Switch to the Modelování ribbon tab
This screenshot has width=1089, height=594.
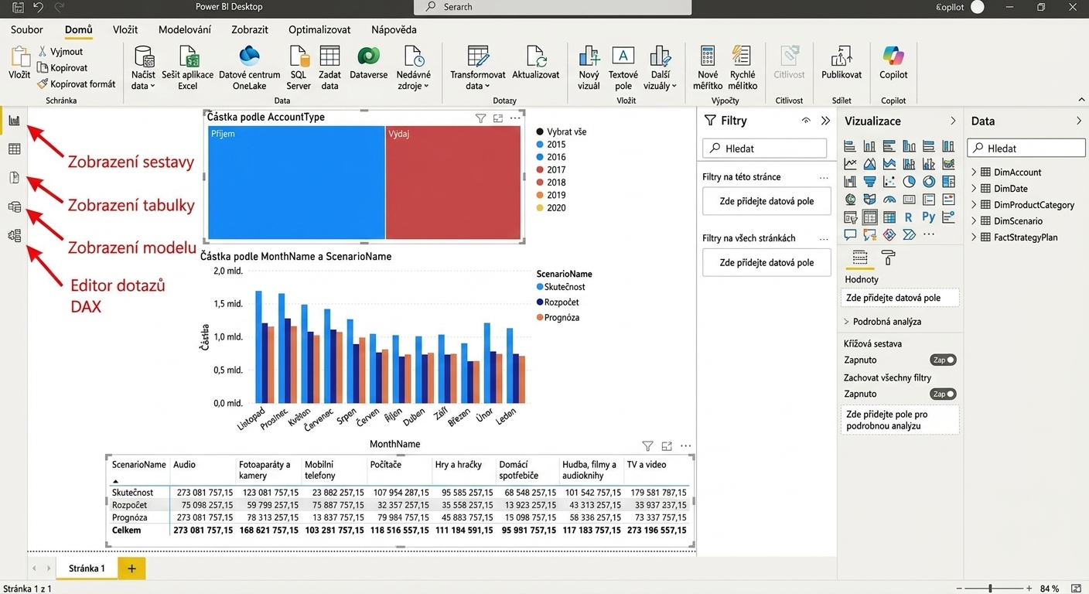(185, 29)
